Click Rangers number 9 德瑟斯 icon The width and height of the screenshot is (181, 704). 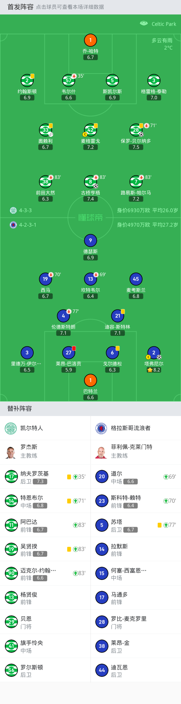pyautogui.click(x=90, y=240)
